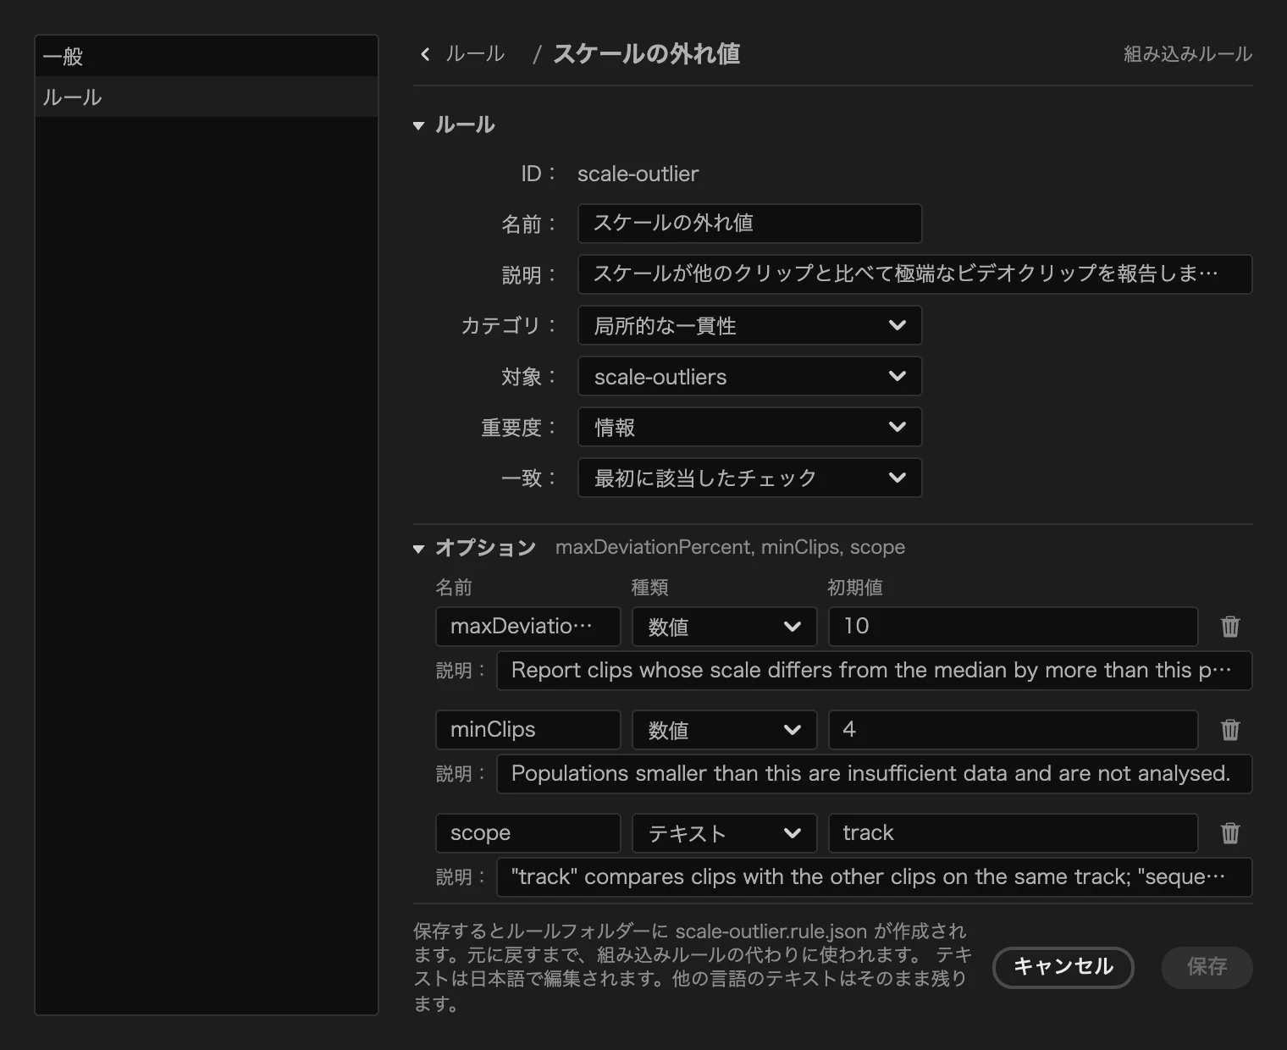Screen dimensions: 1287x1050
Task: Edit the minClips name field
Action: 528,730
